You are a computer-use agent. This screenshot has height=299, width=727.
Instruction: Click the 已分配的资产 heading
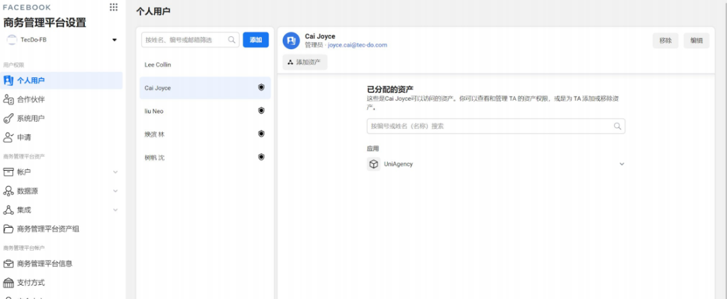coord(390,89)
